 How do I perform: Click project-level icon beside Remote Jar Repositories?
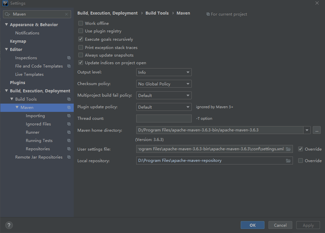(69, 157)
